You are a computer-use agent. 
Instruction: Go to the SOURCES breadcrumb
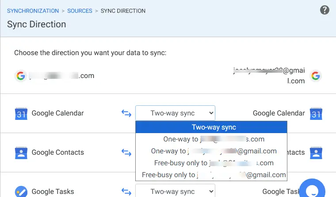(80, 11)
